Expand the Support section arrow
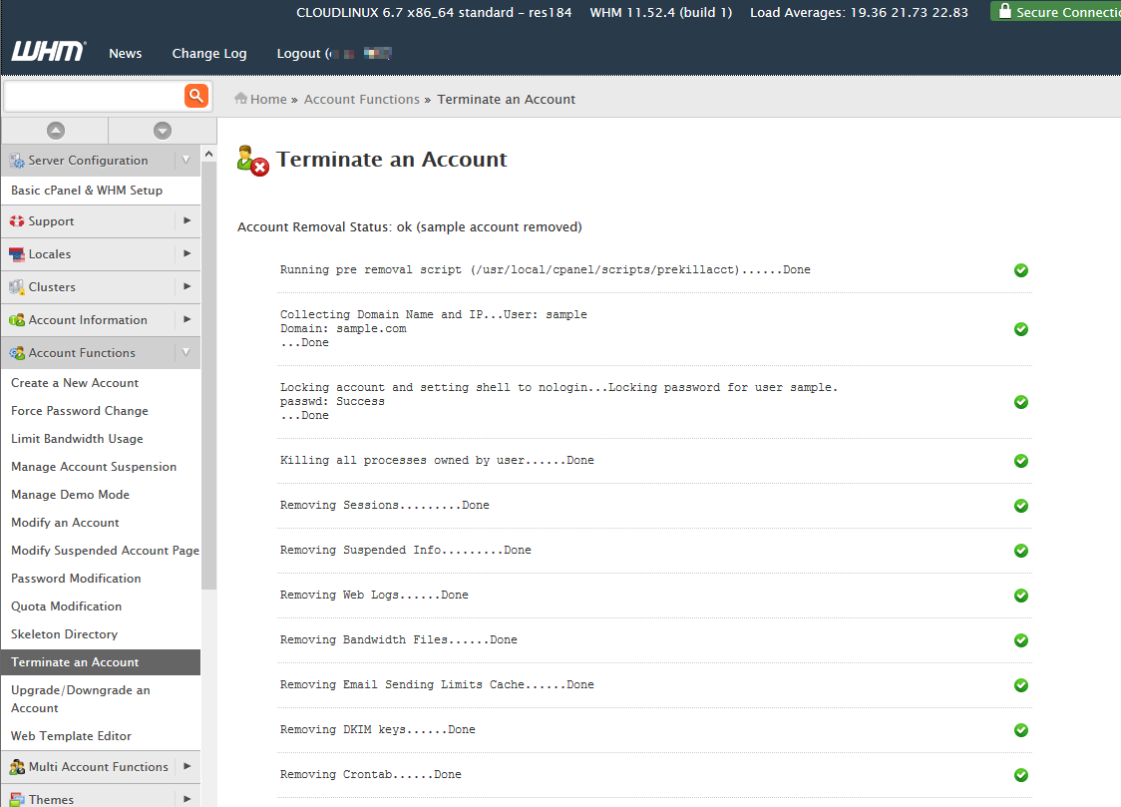Screen dimensions: 1121x807 (187, 220)
